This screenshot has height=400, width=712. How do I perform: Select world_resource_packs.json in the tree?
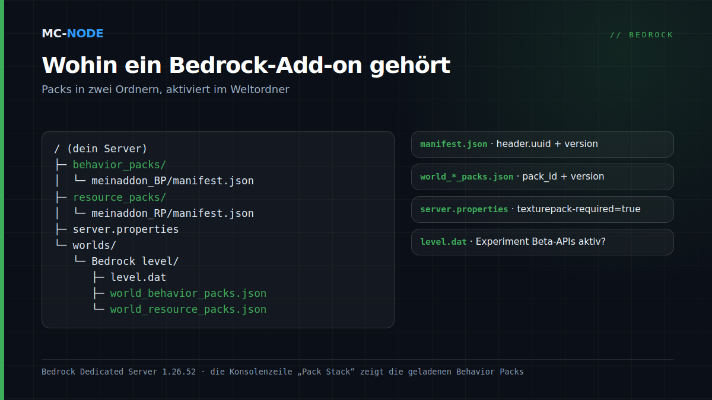188,309
